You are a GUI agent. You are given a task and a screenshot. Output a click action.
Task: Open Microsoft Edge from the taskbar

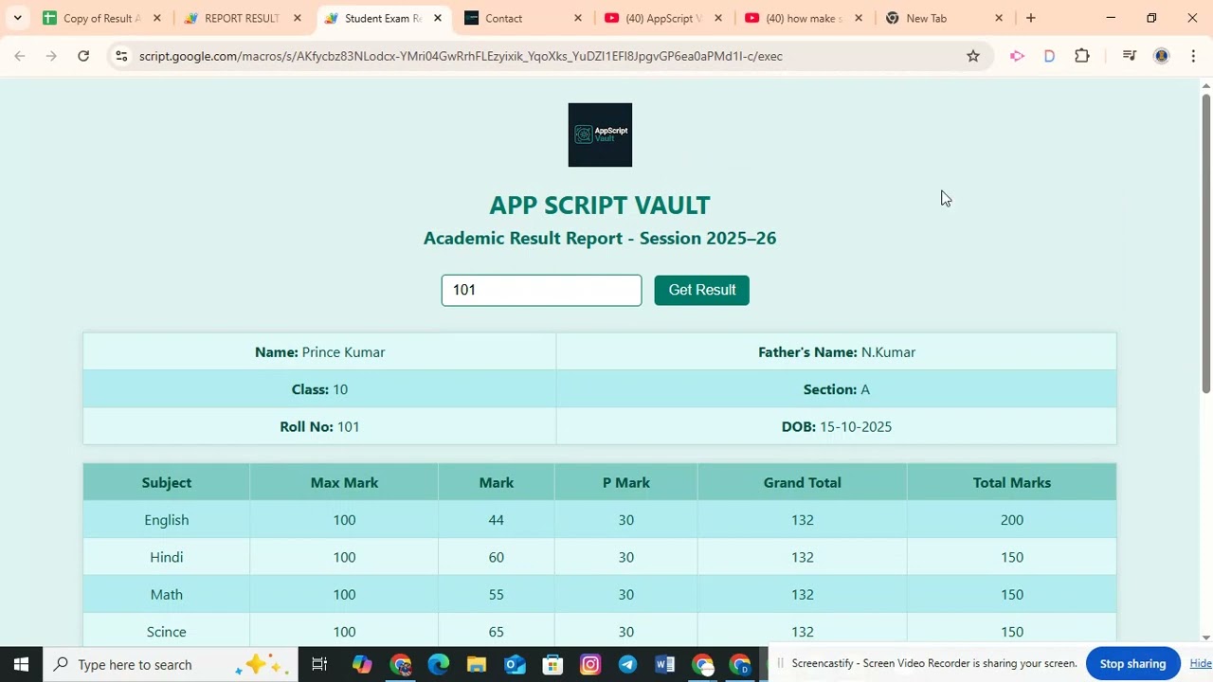[x=438, y=664]
